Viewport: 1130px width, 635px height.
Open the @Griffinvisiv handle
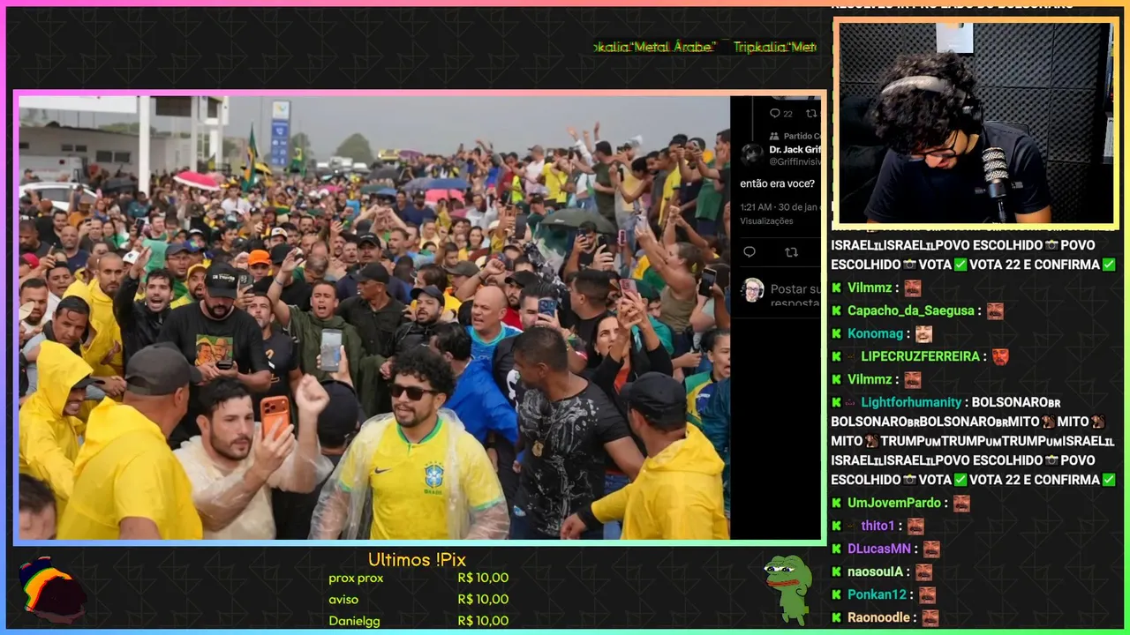(795, 162)
